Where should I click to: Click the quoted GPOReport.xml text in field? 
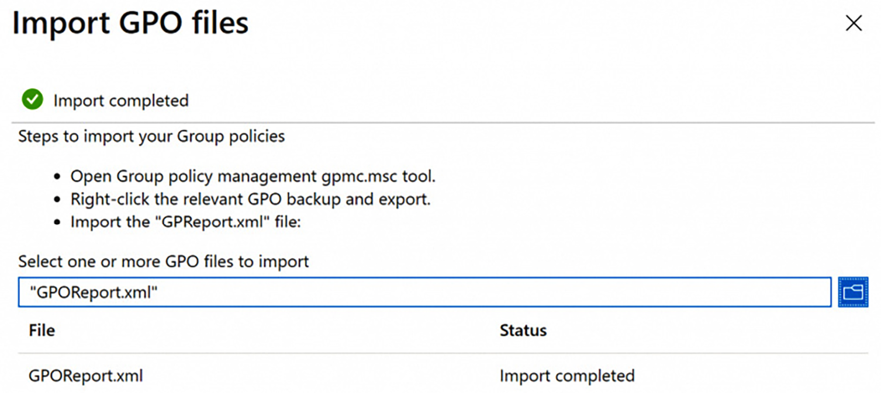[94, 293]
